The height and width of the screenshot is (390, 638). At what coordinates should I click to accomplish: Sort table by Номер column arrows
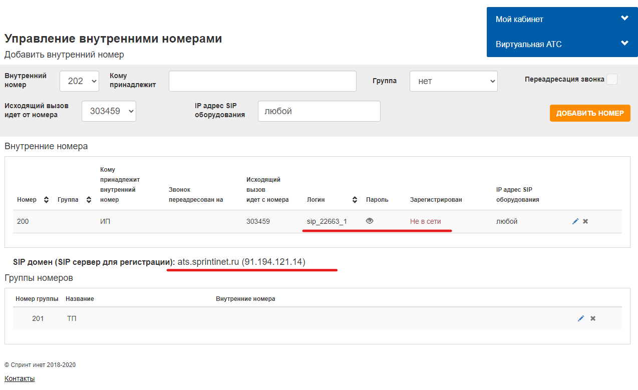pos(46,200)
